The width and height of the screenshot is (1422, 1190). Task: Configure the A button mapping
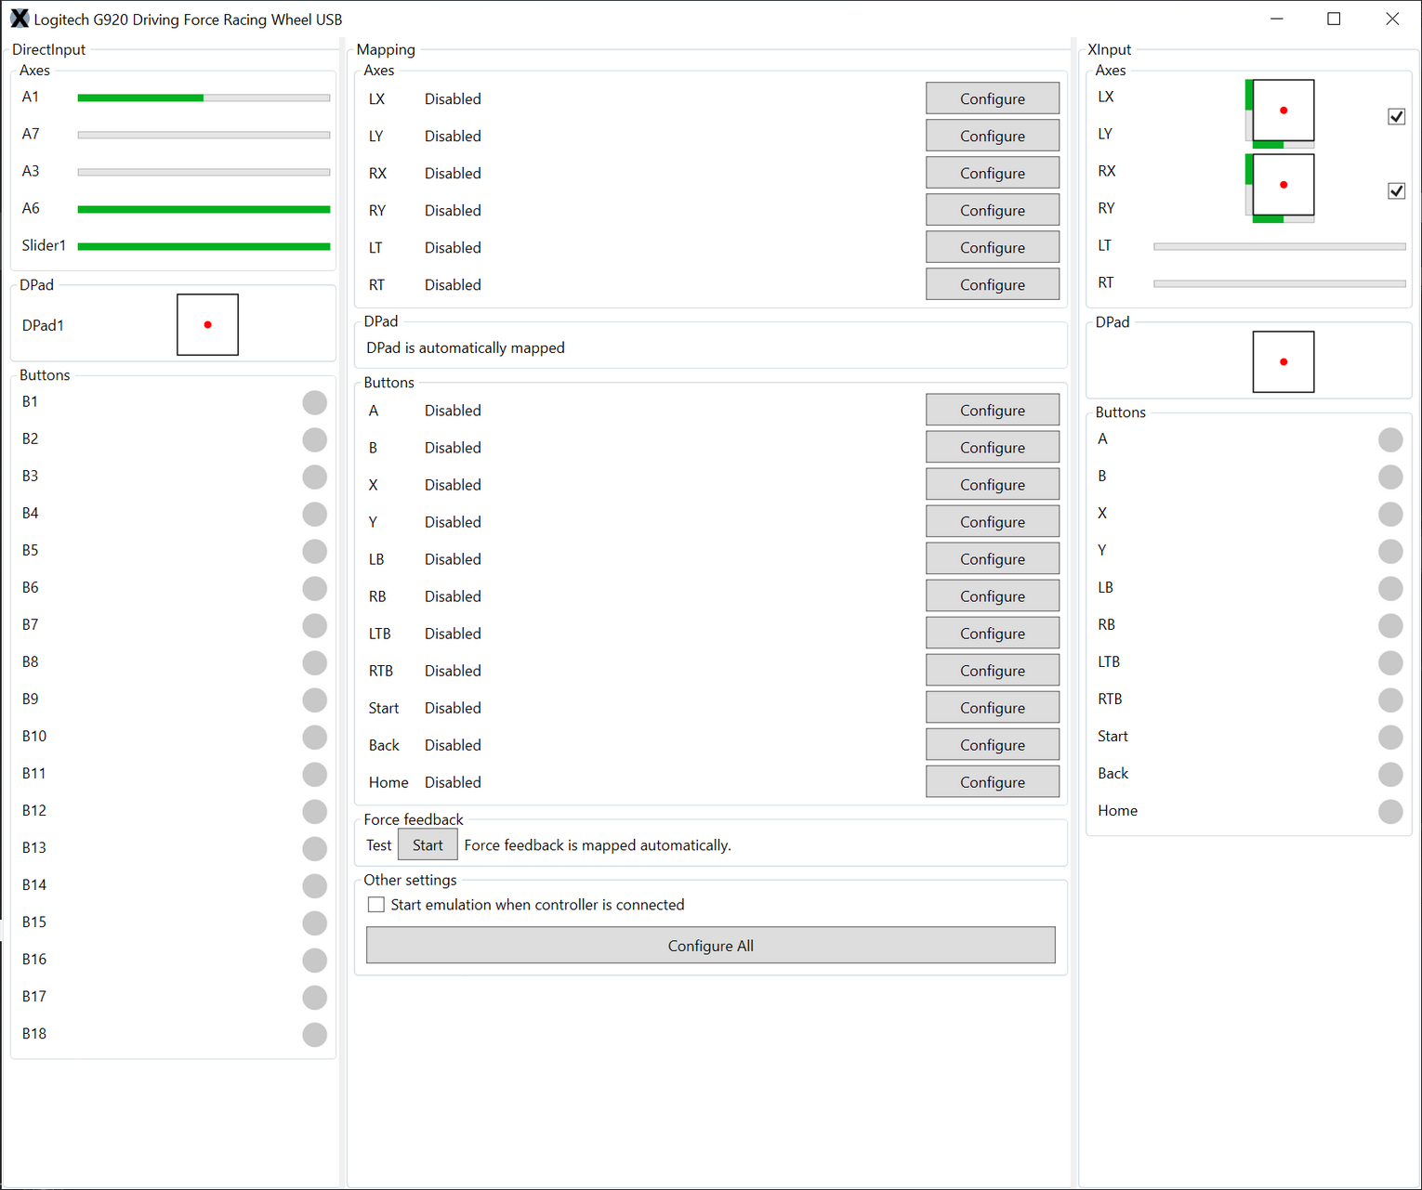(x=993, y=410)
